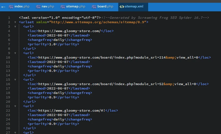Click the Screaming Frog SEO Spider comment
221x134 pixels.
(155, 18)
